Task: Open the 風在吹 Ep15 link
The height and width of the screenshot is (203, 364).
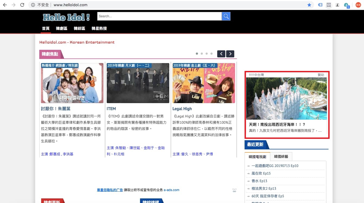Action: coord(261,173)
